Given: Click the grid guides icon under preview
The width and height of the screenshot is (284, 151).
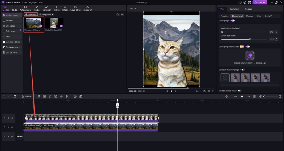Looking at the screenshot, I should click(208, 91).
